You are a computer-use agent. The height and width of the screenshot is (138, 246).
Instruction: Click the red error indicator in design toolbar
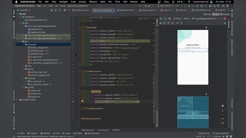coord(224,18)
